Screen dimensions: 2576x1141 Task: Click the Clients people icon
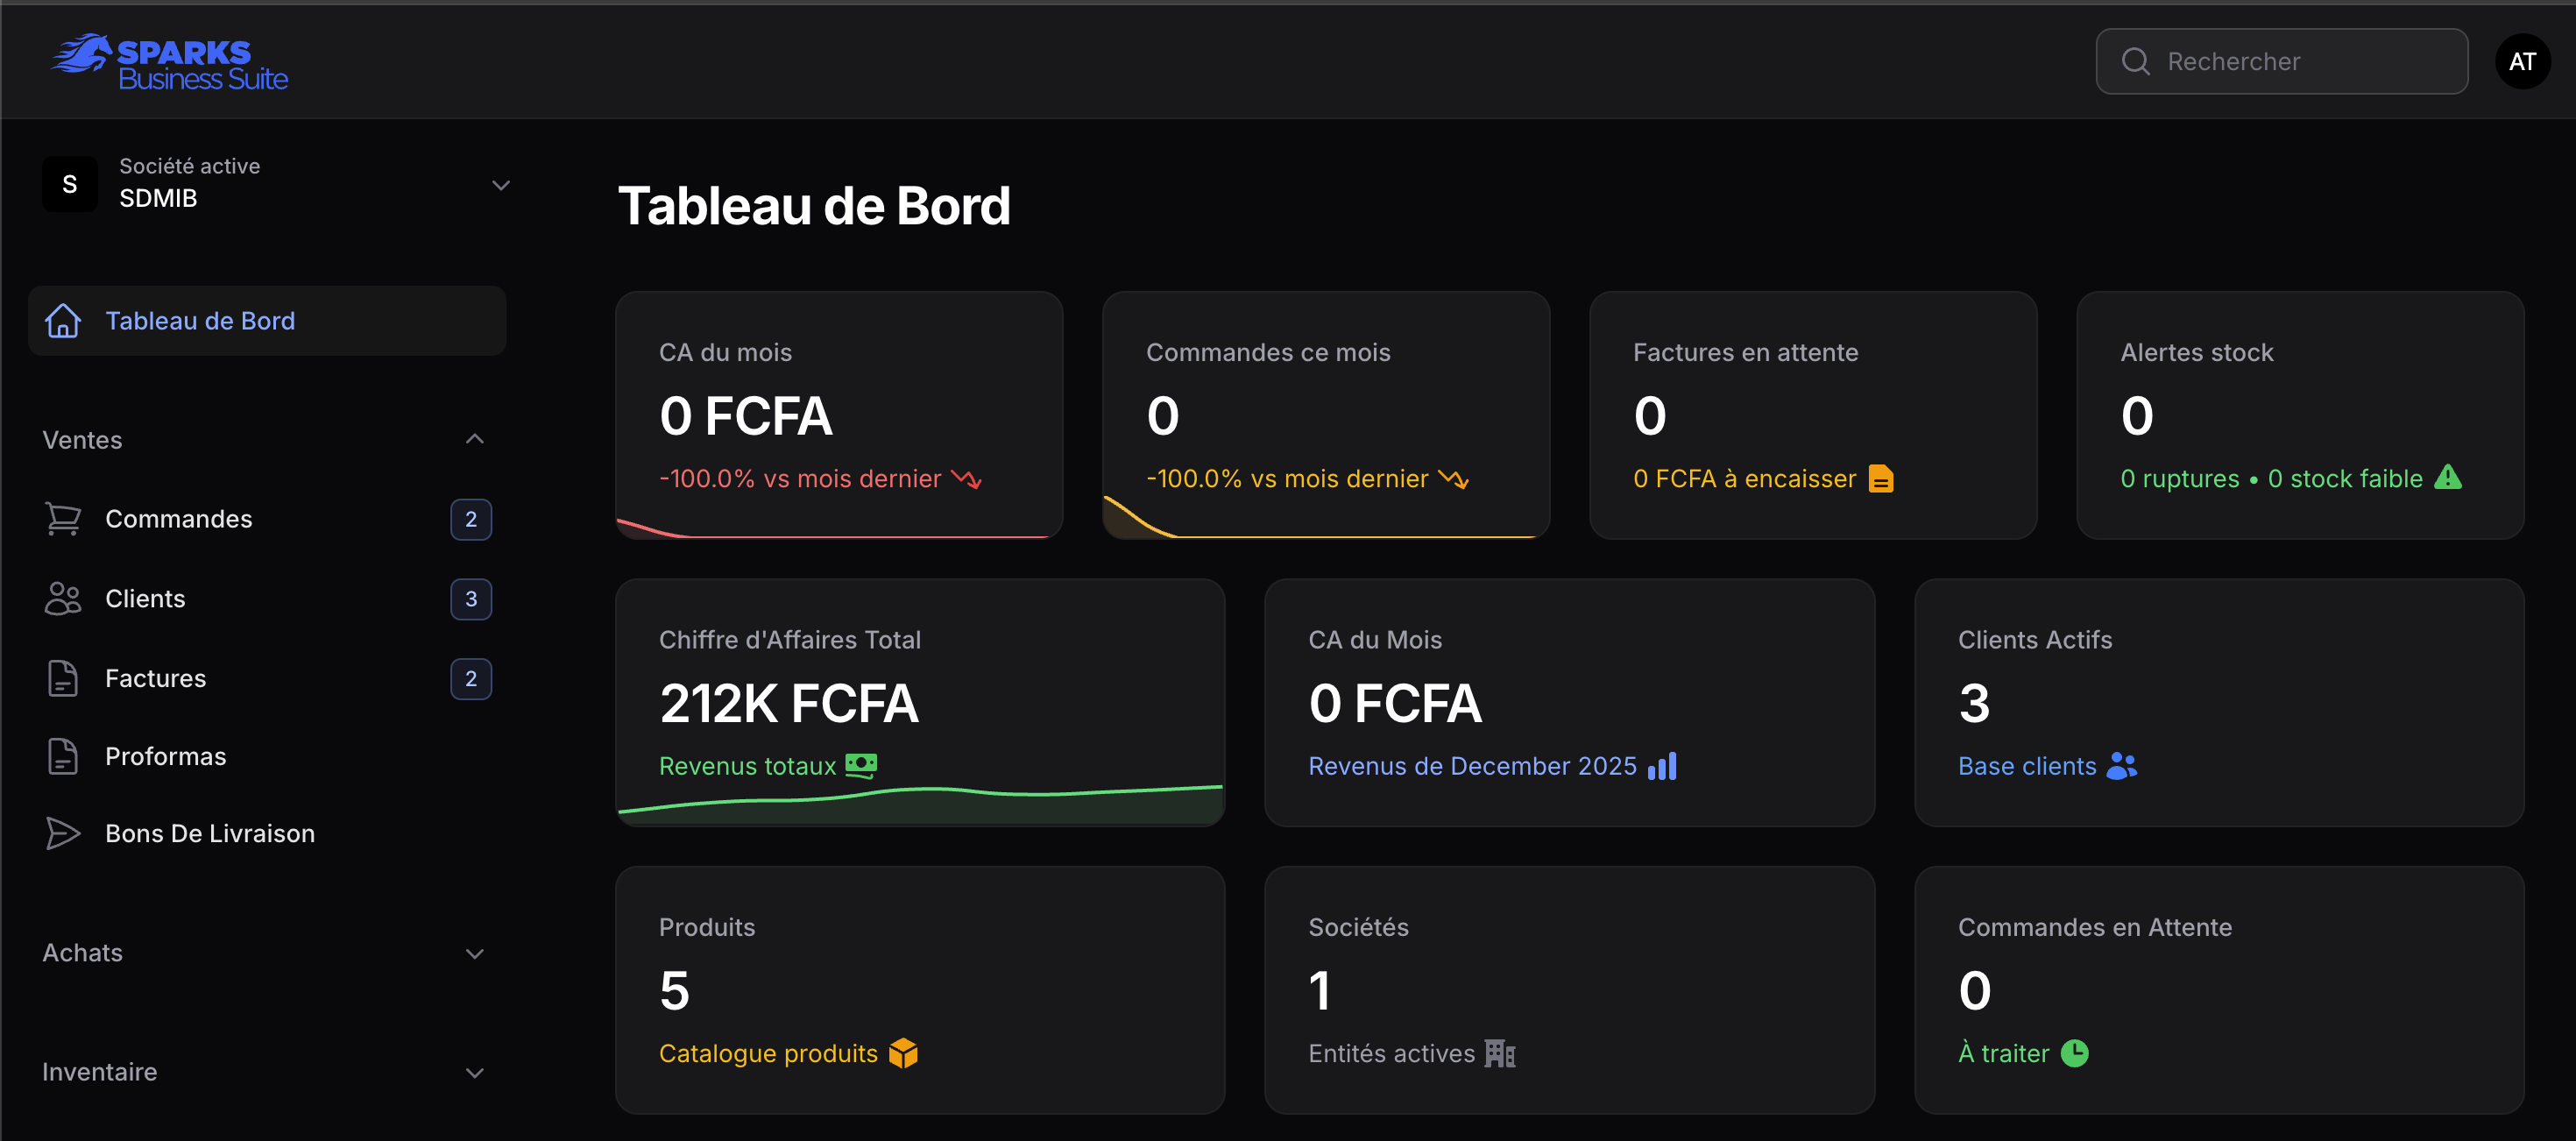click(64, 598)
